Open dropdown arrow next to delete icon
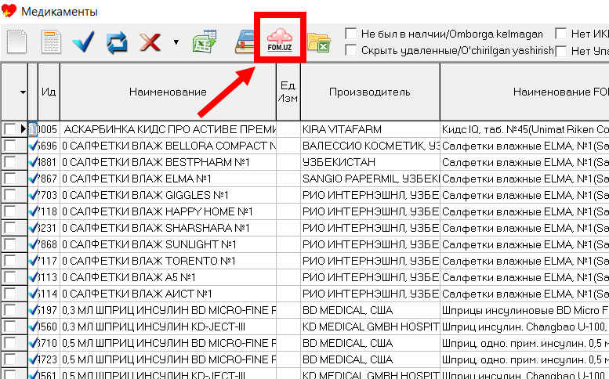 tap(176, 42)
